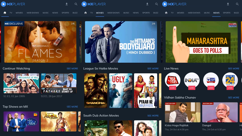Open search in the left panel header
The width and height of the screenshot is (242, 136).
pos(76,4)
